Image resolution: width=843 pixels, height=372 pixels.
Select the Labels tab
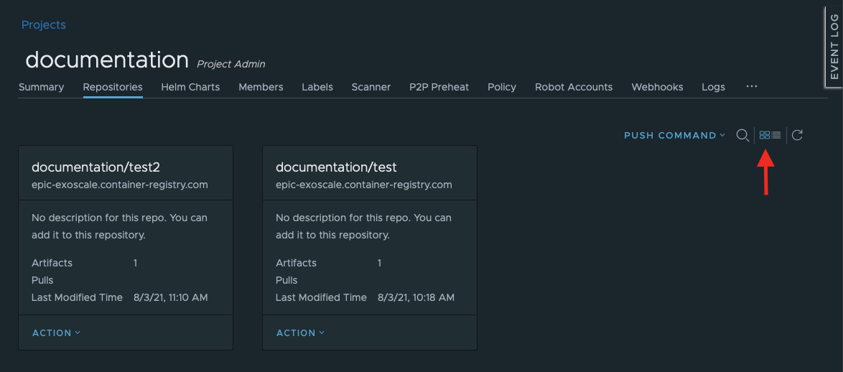pyautogui.click(x=317, y=87)
